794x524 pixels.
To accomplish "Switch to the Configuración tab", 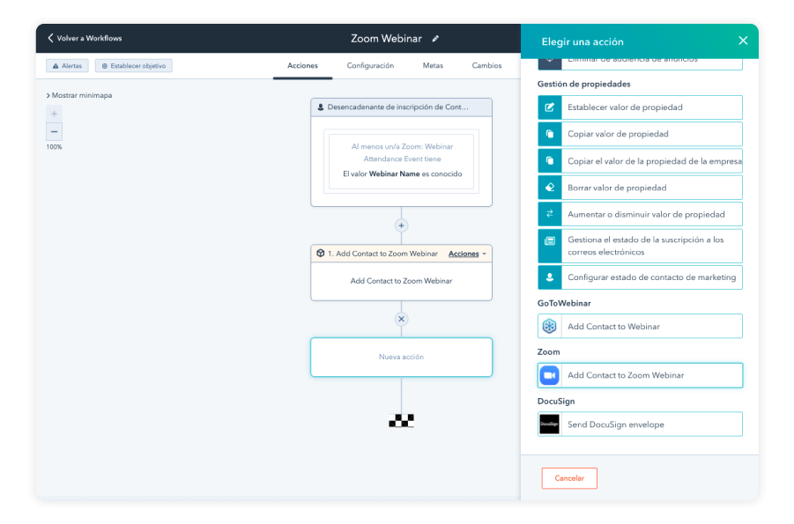I will pyautogui.click(x=370, y=66).
